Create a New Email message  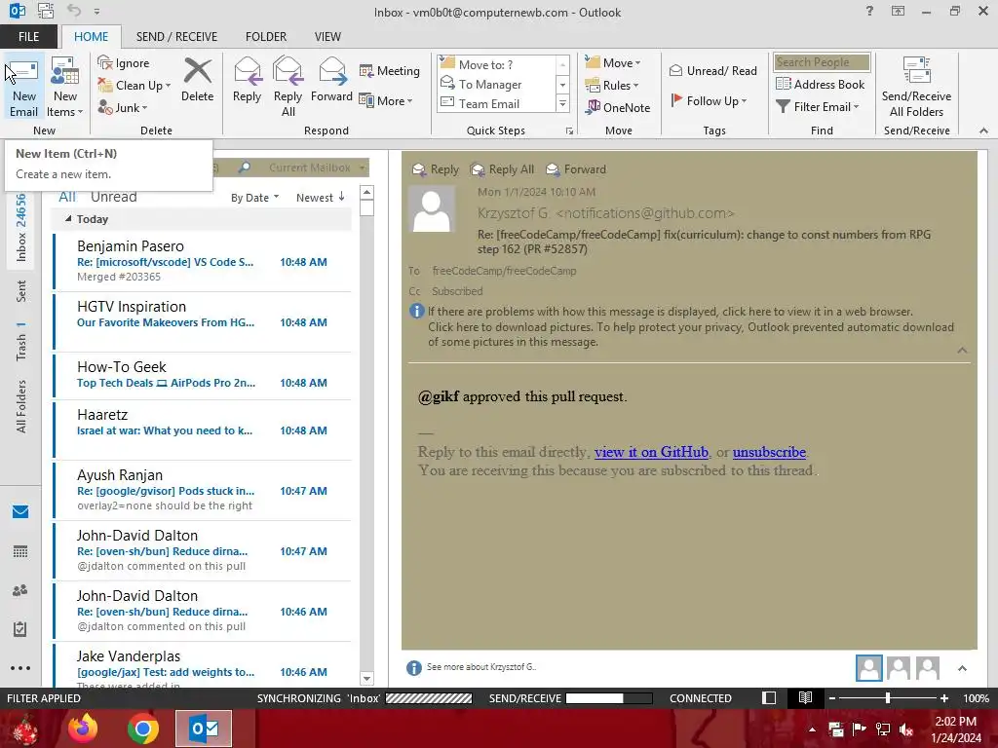click(23, 87)
